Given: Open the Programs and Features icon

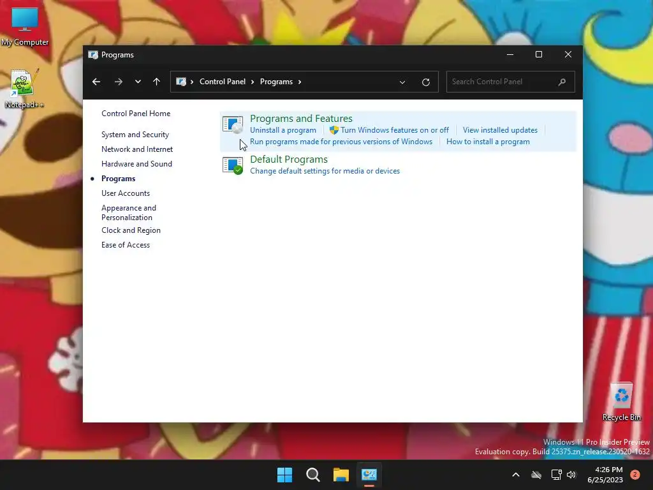Looking at the screenshot, I should tap(233, 124).
